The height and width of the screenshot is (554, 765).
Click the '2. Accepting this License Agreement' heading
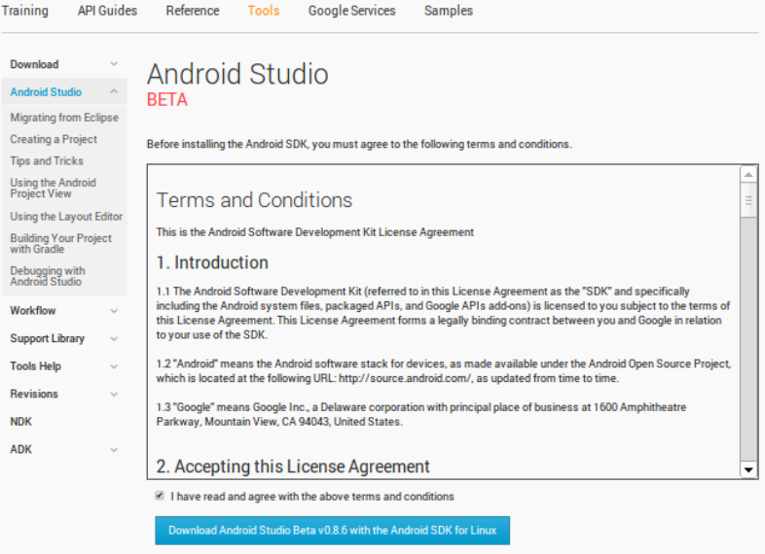click(x=293, y=467)
